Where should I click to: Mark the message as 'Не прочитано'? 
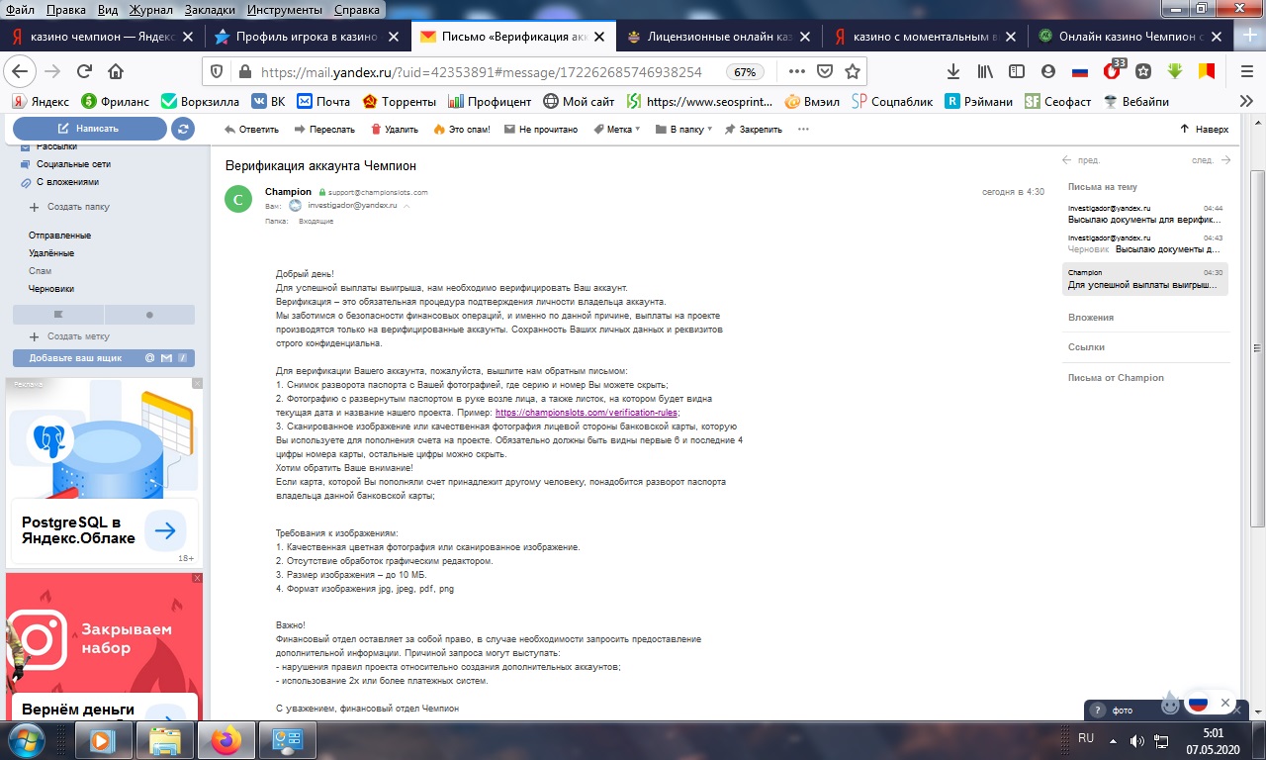(x=540, y=129)
